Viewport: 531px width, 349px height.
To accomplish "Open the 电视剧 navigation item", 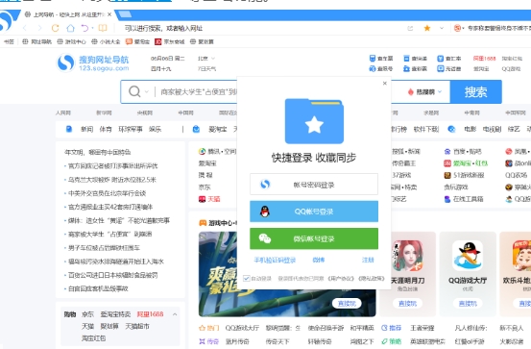I will (492, 129).
